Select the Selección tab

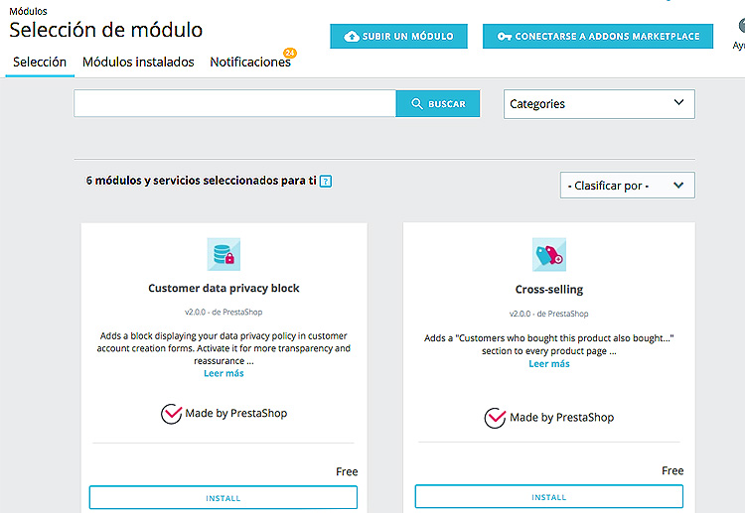(40, 63)
